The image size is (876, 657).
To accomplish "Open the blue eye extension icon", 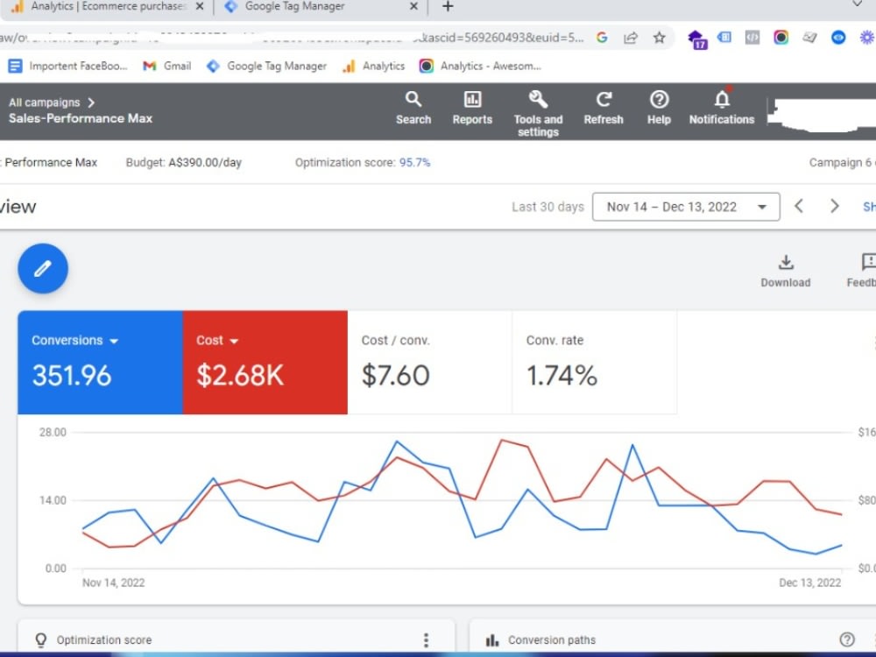I will coord(838,38).
